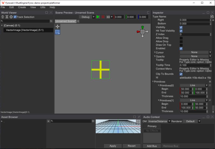The image size is (215, 149).
Task: Click the Z Index input field
Action: 195,34
